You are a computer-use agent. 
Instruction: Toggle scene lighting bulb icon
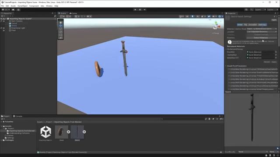(x=192, y=17)
